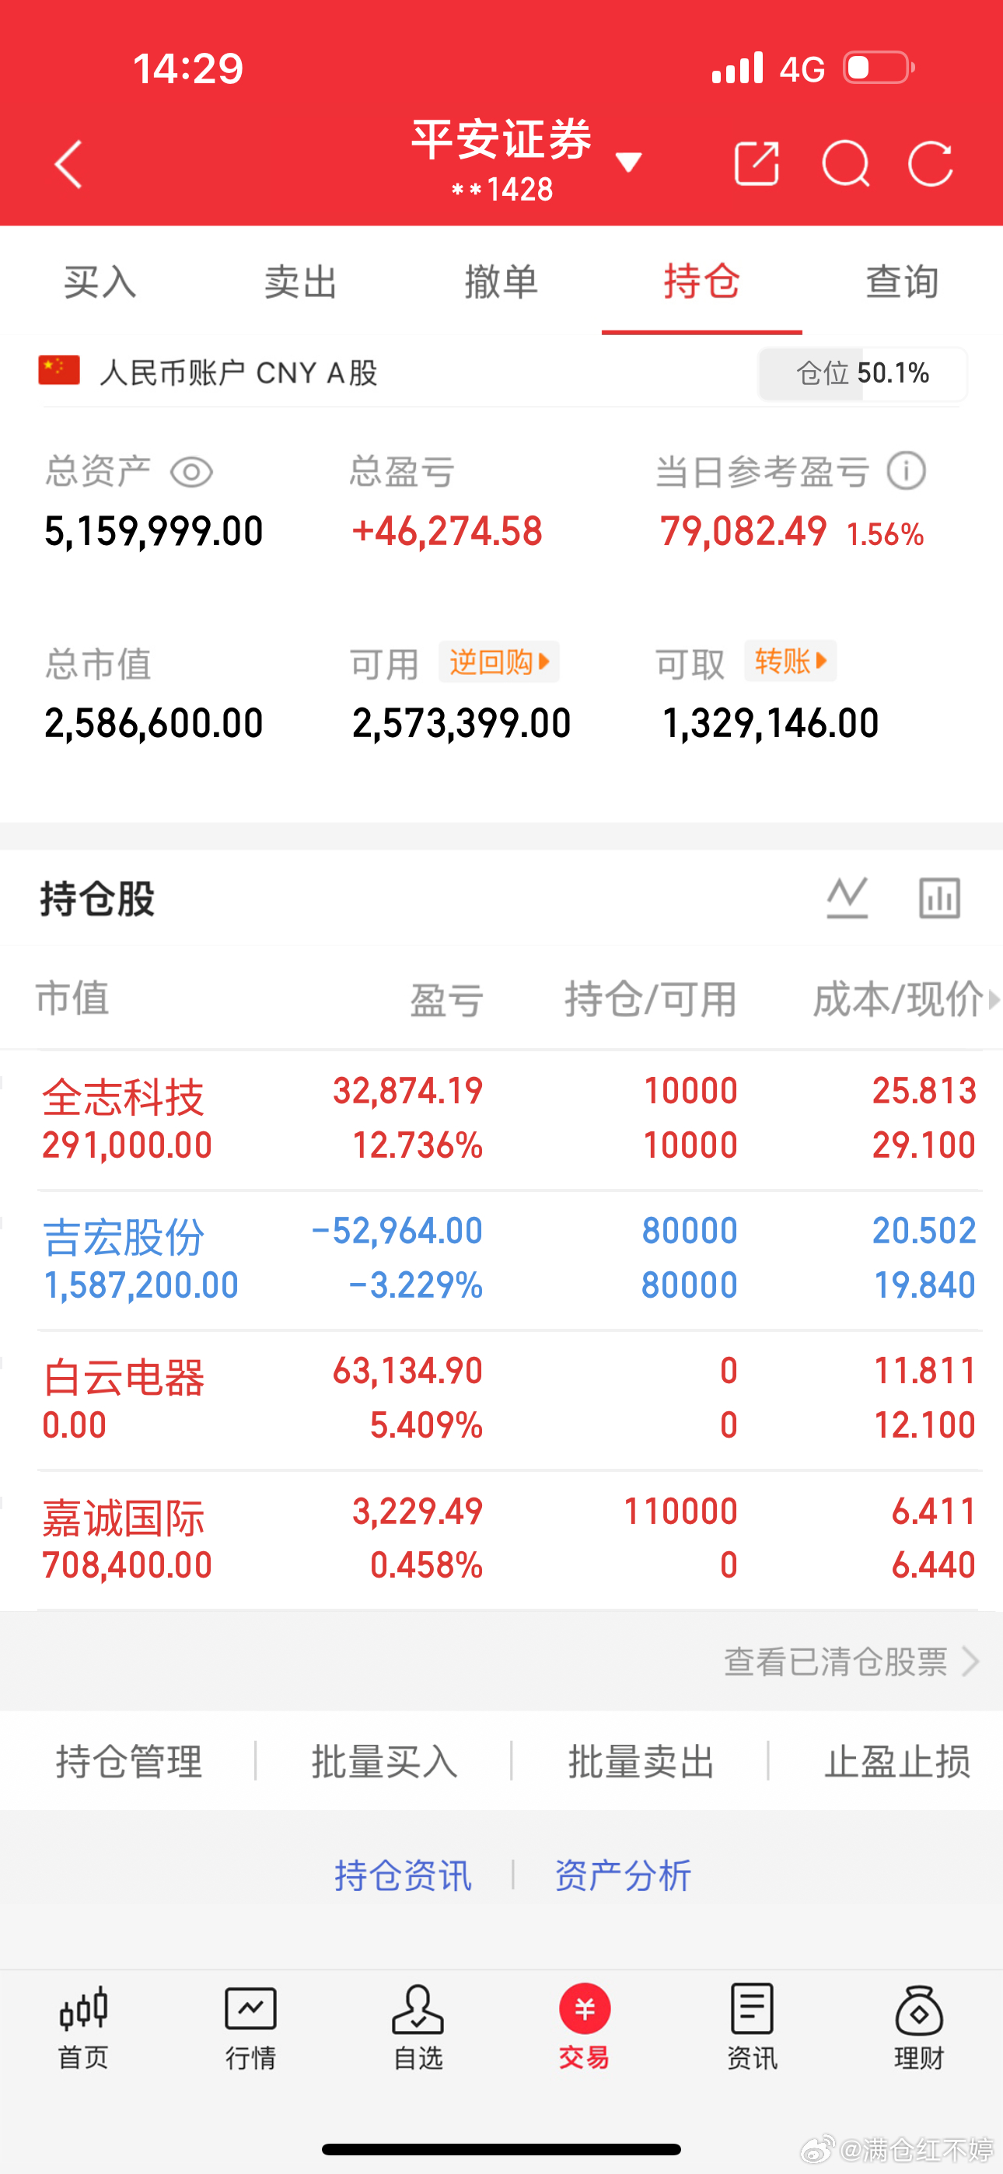Sort holdings by 盈亏 column header
Viewport: 1003px width, 2174px height.
click(x=446, y=999)
